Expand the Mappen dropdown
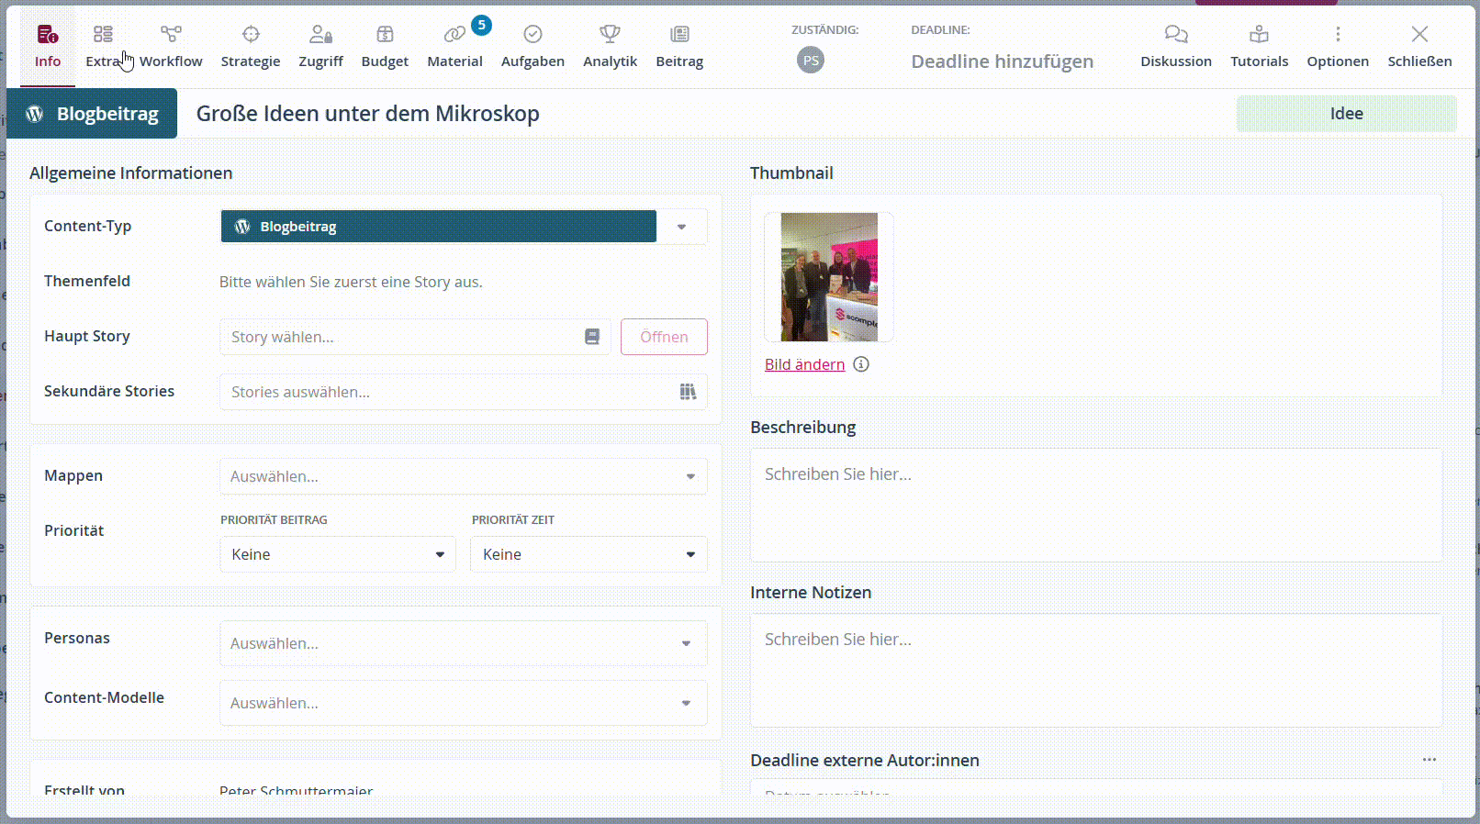Image resolution: width=1480 pixels, height=824 pixels. point(690,476)
